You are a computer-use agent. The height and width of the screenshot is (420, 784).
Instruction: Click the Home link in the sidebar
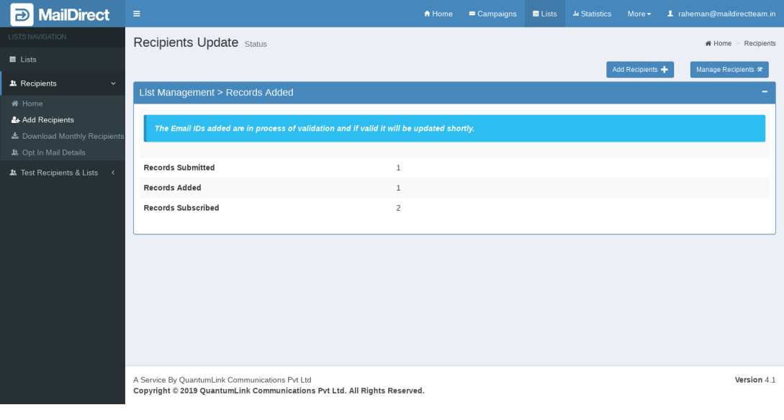[32, 104]
